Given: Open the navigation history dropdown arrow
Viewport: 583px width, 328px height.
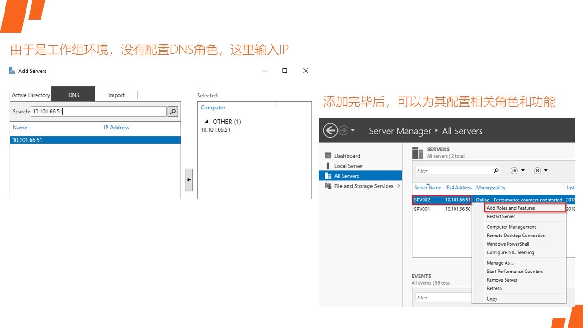Looking at the screenshot, I should click(353, 131).
